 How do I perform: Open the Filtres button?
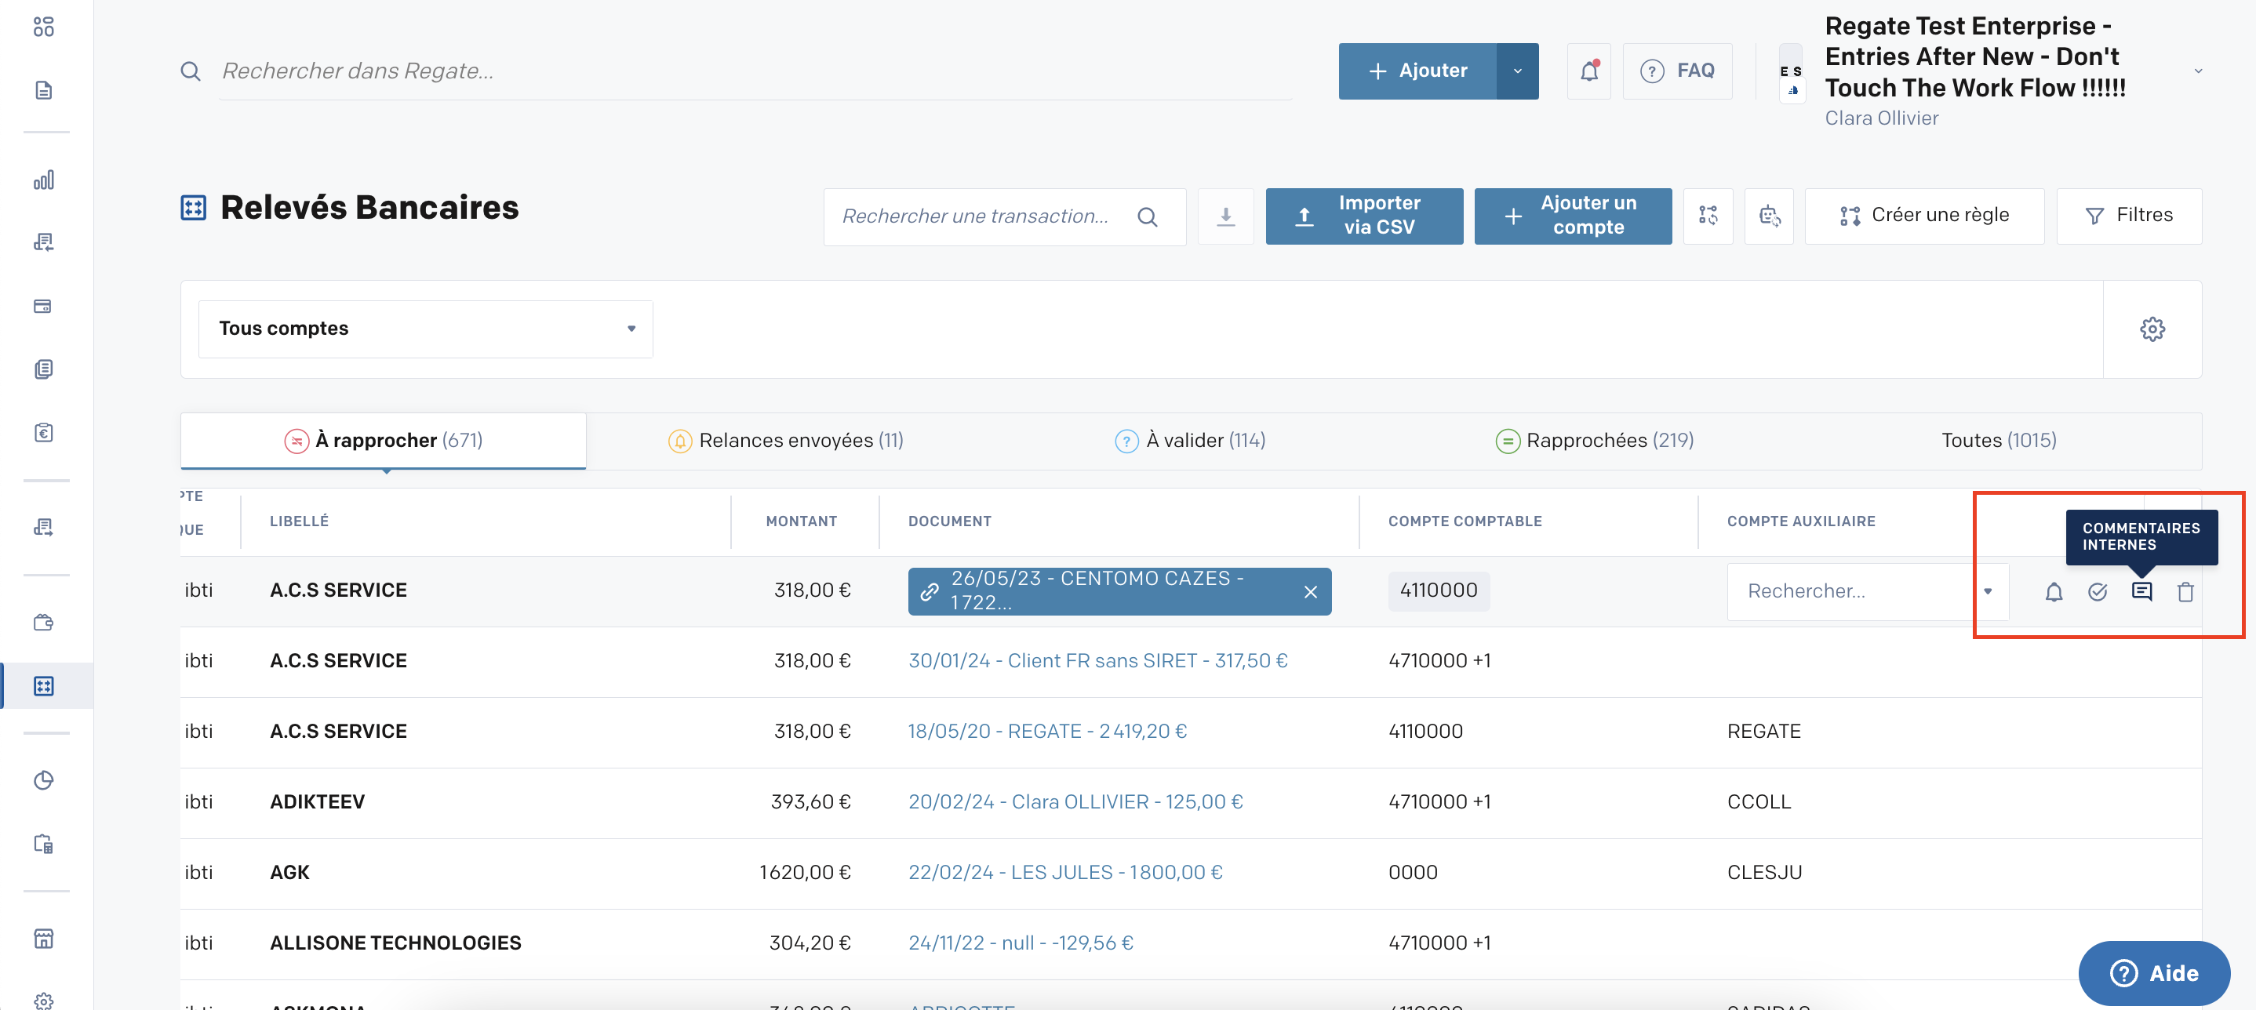tap(2128, 216)
